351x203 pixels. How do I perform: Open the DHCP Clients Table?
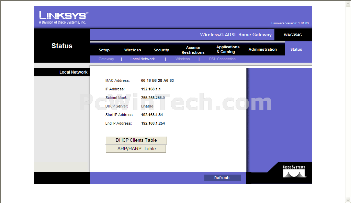136,140
